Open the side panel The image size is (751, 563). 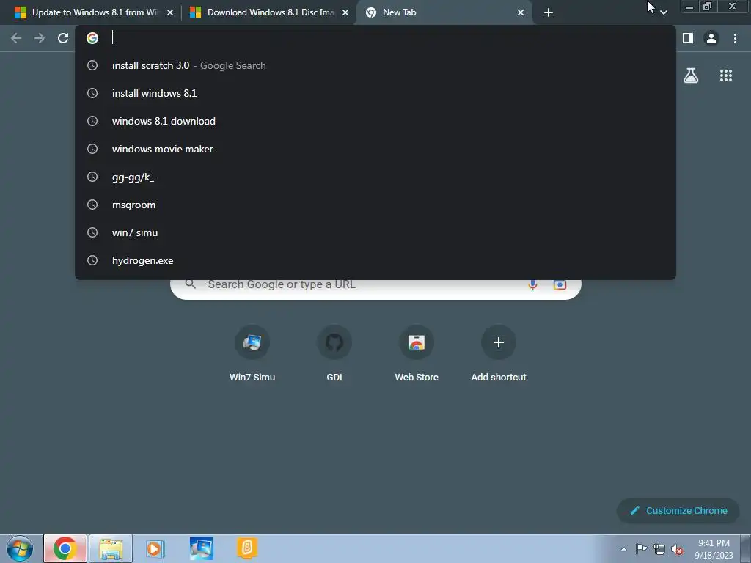688,38
